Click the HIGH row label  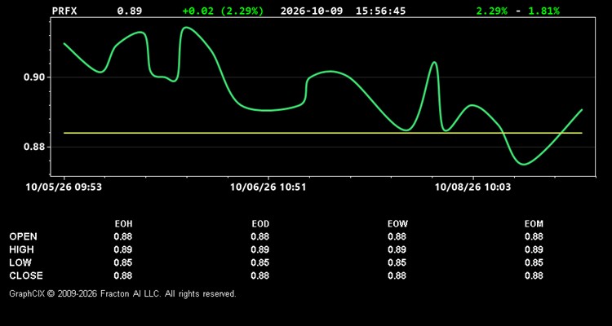pyautogui.click(x=21, y=249)
